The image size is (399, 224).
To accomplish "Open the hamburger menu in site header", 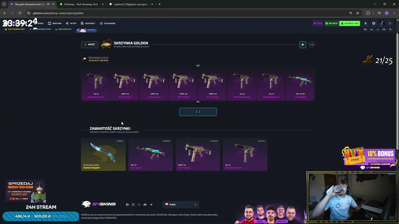I will click(390, 23).
